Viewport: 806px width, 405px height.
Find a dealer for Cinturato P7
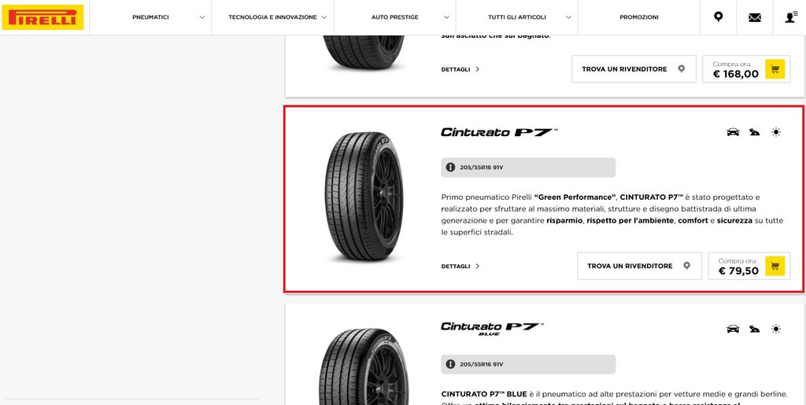coord(639,266)
